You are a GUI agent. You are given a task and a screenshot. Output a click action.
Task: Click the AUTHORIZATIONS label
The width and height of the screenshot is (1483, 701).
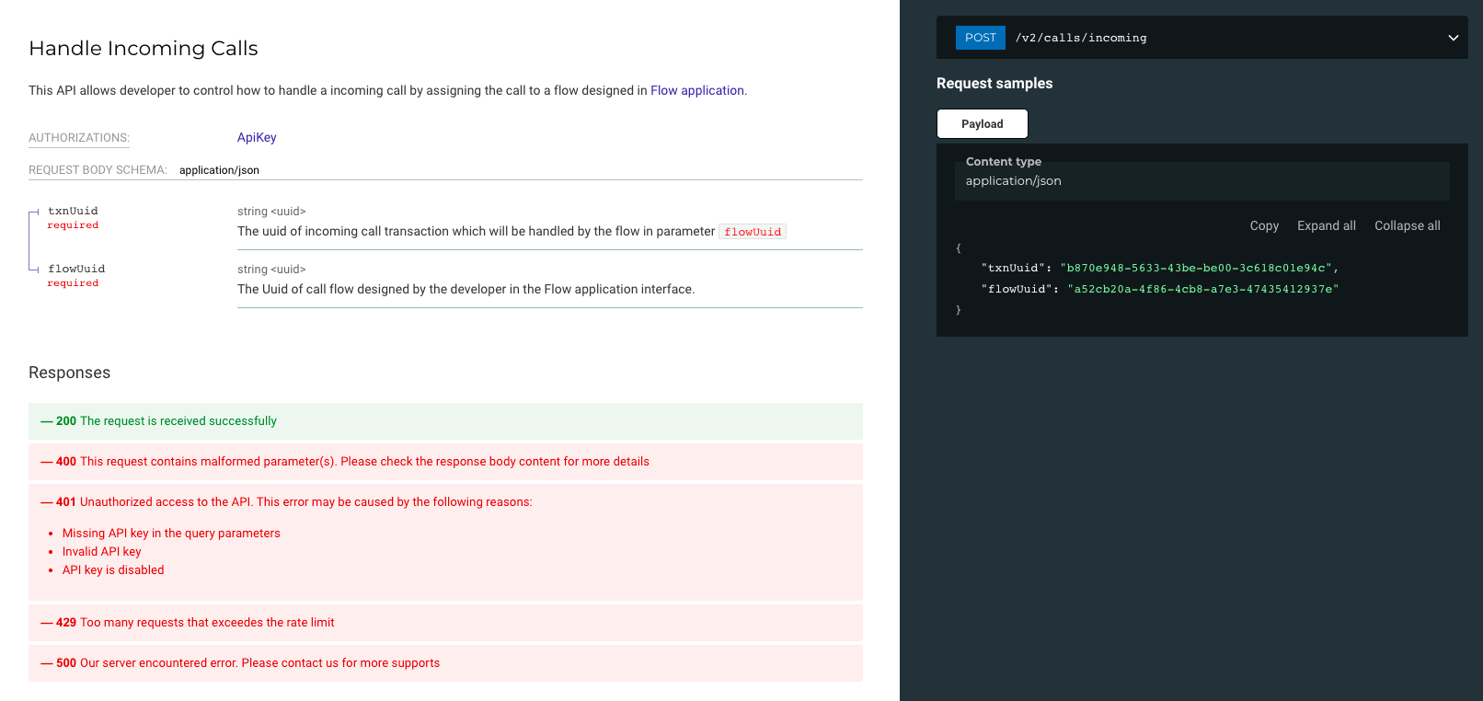pyautogui.click(x=79, y=138)
